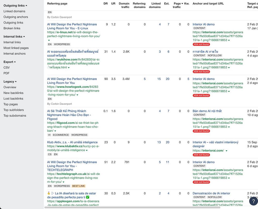Sort by the DR column header
The height and width of the screenshot is (209, 258).
pyautogui.click(x=106, y=4)
